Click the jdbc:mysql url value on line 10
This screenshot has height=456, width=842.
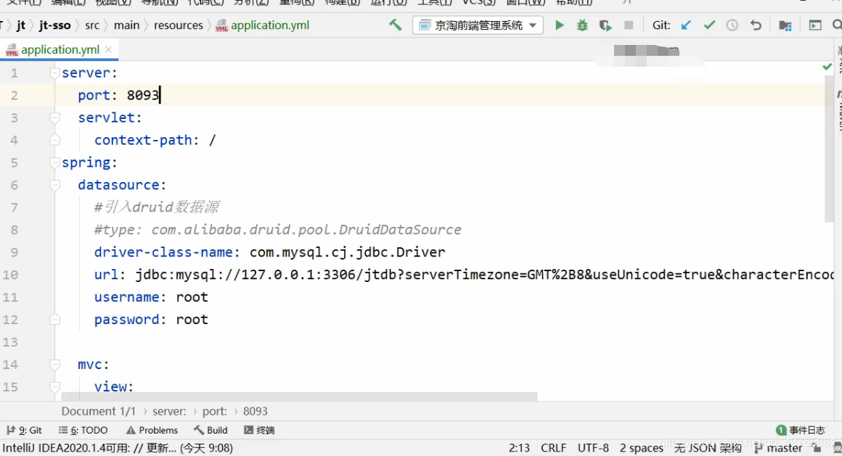484,275
